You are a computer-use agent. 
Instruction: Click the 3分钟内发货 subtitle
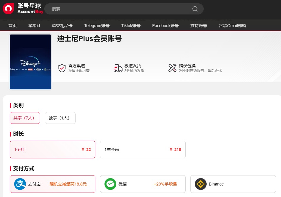pos(134,71)
